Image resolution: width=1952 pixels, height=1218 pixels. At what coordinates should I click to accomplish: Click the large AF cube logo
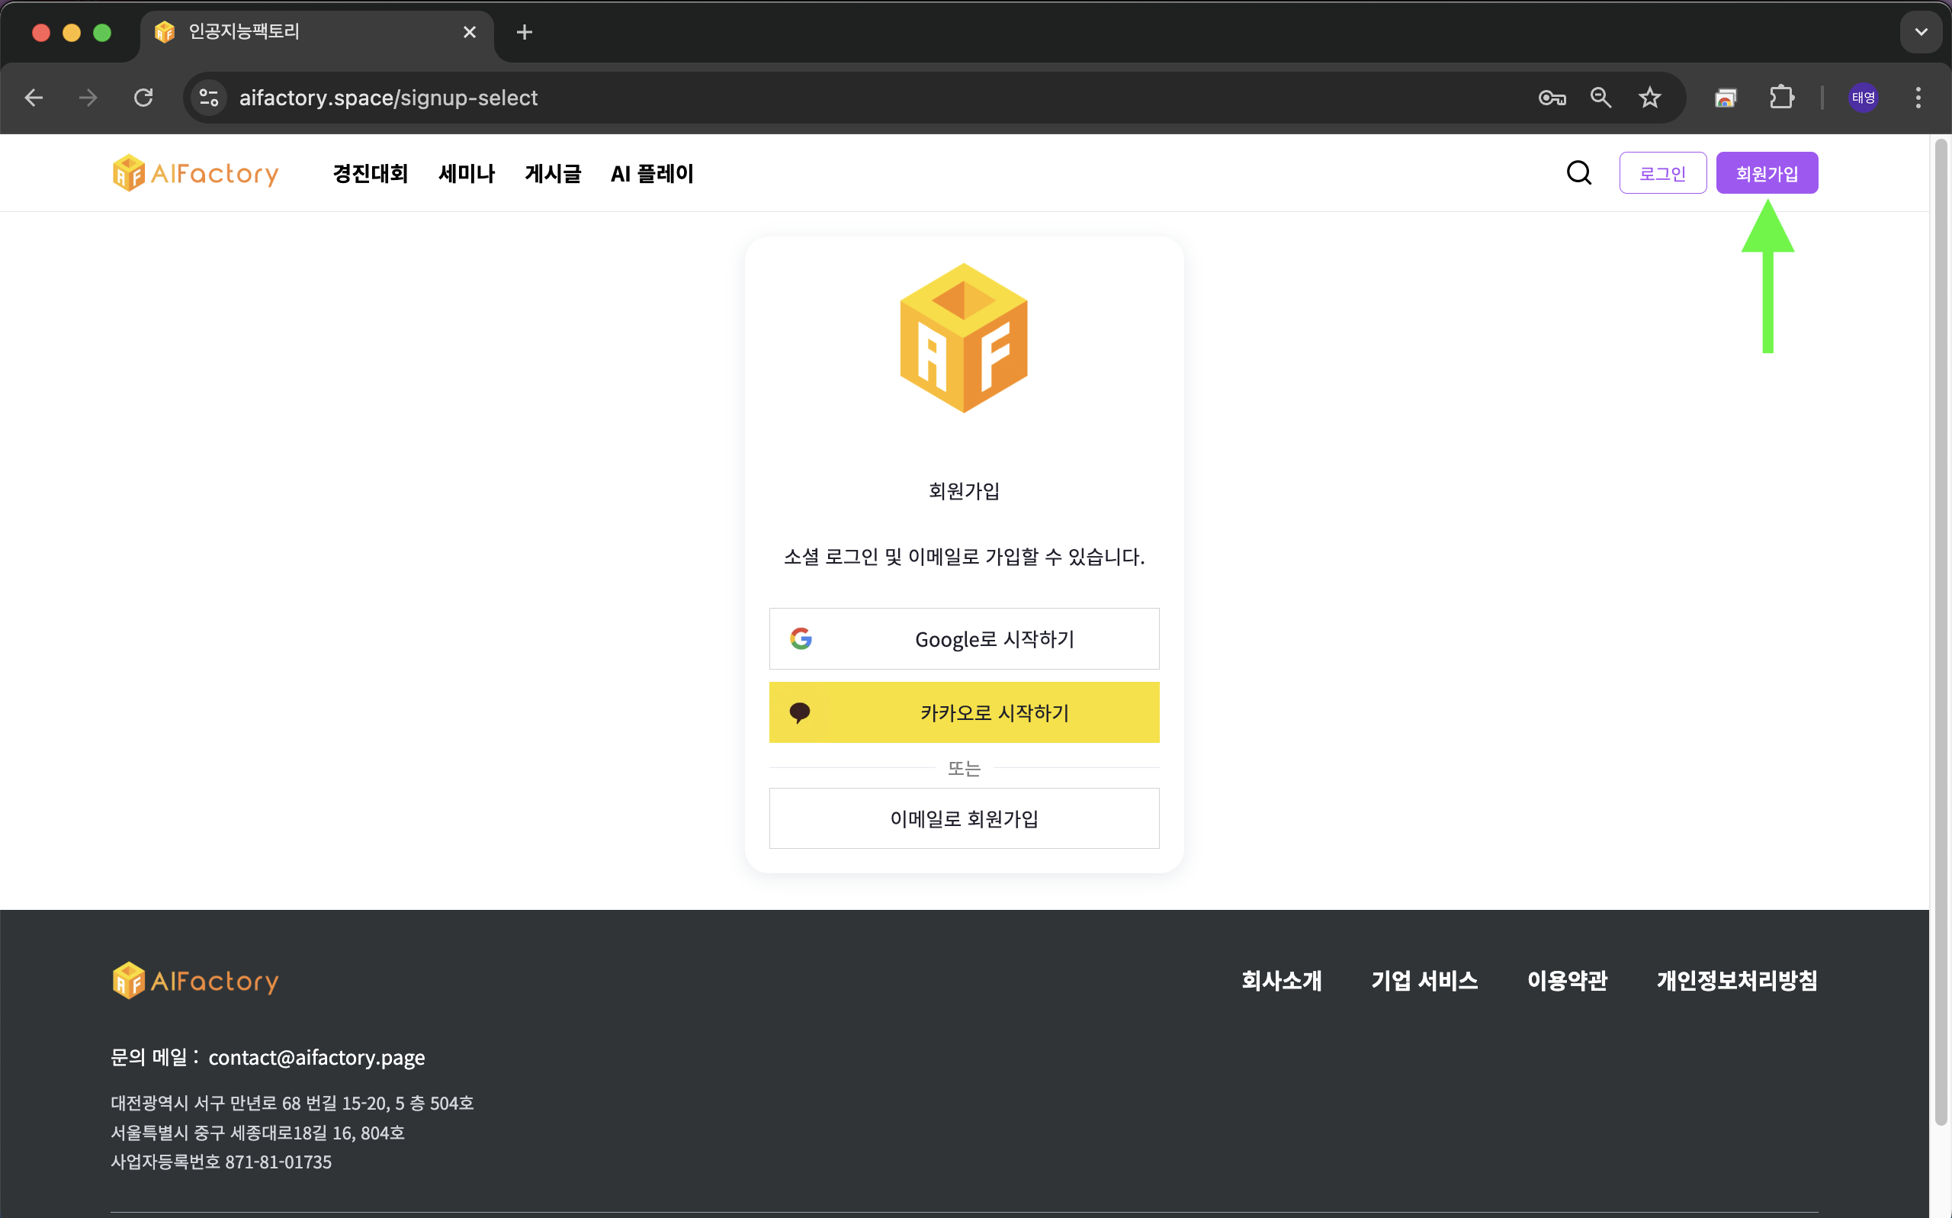[x=964, y=338]
